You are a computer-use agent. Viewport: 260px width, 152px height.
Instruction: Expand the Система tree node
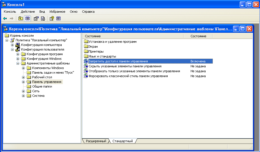click(23, 96)
